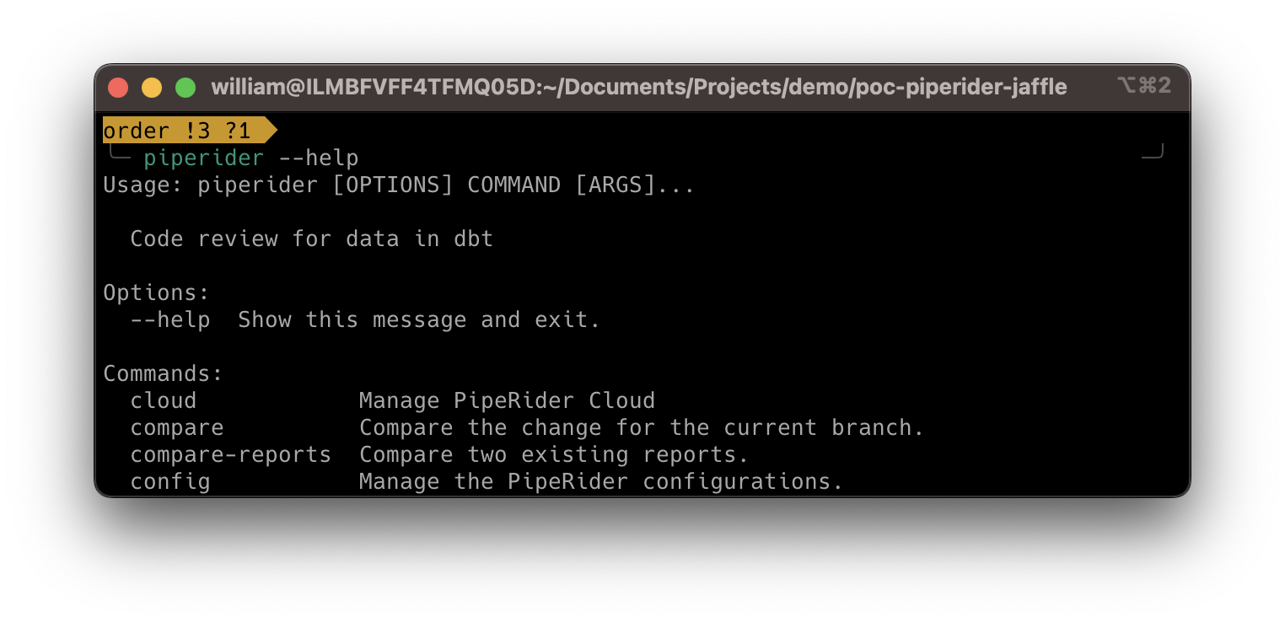Click the green traffic light button
Image resolution: width=1285 pixels, height=622 pixels.
click(x=185, y=87)
